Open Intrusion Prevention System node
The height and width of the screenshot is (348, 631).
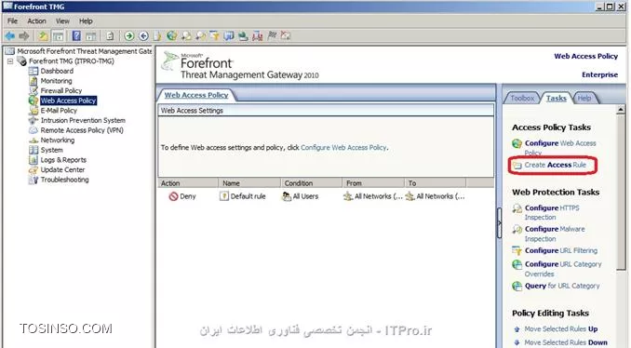click(x=83, y=120)
